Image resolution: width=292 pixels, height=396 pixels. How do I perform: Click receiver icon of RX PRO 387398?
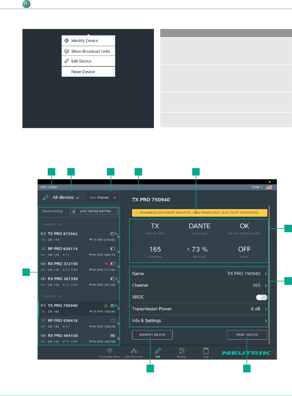coord(43,278)
